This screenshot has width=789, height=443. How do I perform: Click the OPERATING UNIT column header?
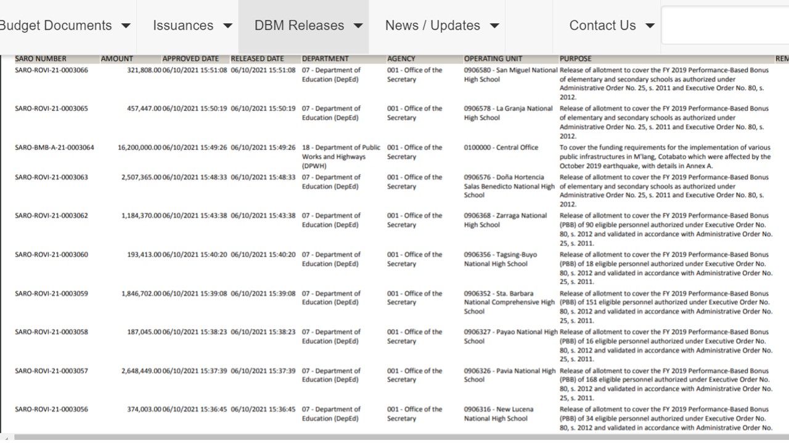(x=493, y=59)
